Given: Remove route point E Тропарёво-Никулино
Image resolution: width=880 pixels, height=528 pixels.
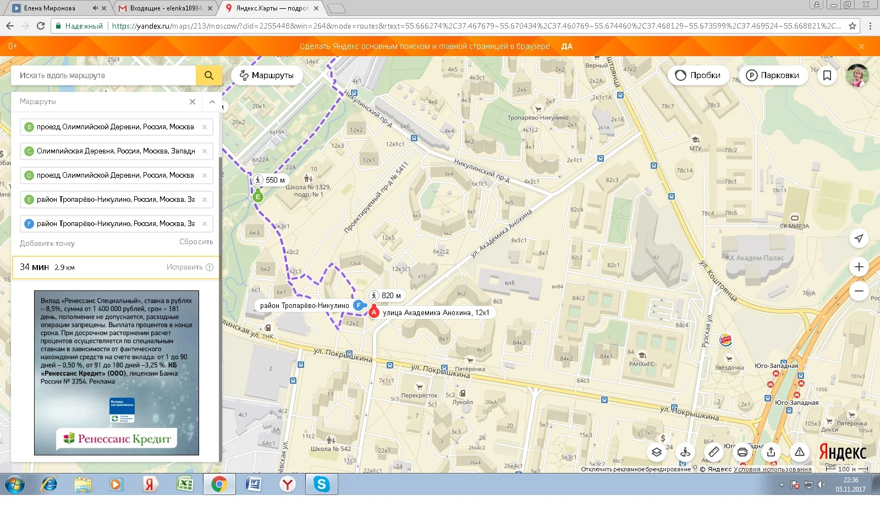Looking at the screenshot, I should tap(205, 200).
